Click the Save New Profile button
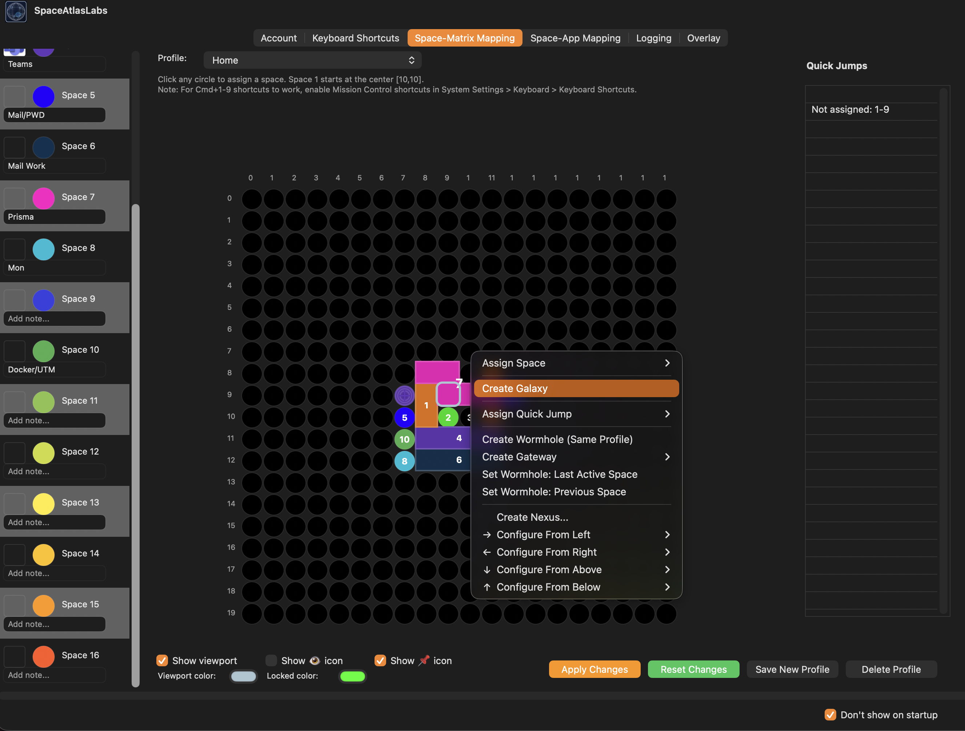Screen dimensions: 965x731 [x=792, y=669]
